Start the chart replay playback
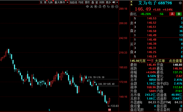 point(96,7)
